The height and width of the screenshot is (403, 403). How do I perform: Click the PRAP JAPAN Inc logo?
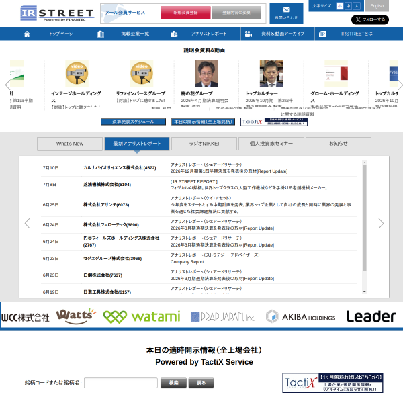(x=222, y=317)
